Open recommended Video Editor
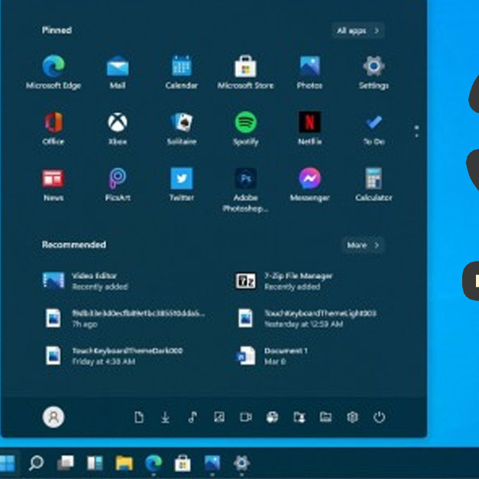The height and width of the screenshot is (479, 479). click(x=85, y=280)
